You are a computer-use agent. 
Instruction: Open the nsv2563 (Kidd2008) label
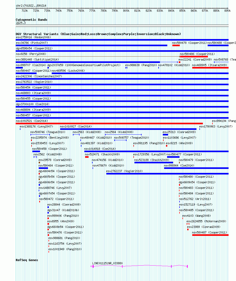(87, 132)
